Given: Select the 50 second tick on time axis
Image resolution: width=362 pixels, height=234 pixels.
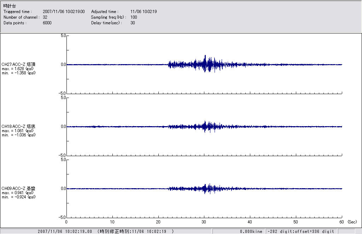Looking at the screenshot, I should (x=296, y=222).
